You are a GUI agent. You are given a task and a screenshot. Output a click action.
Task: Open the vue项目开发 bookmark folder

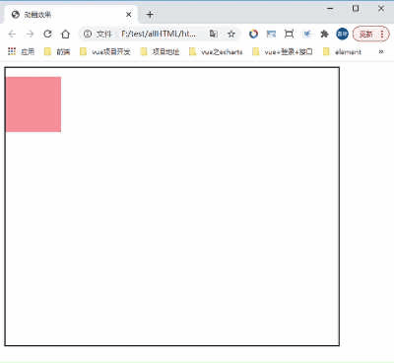point(105,51)
